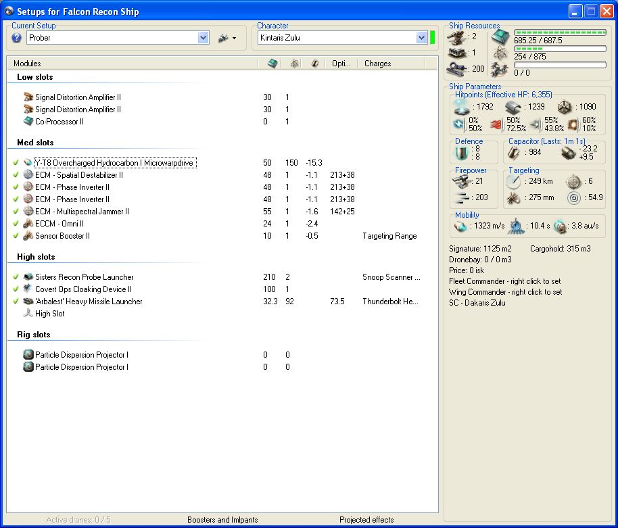Click the Arbalest Heavy Missile Launcher icon
618x528 pixels.
point(28,301)
